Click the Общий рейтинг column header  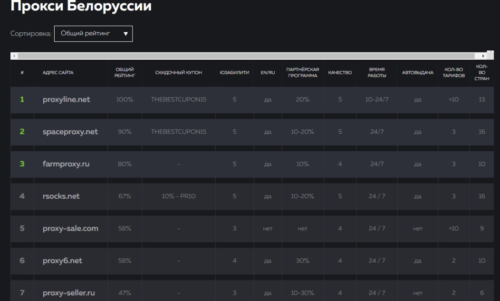click(124, 73)
